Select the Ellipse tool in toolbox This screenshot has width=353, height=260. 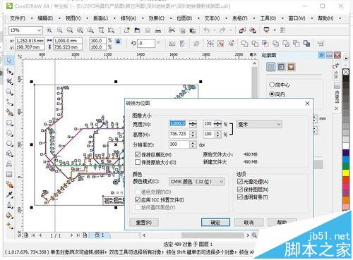[x=9, y=133]
